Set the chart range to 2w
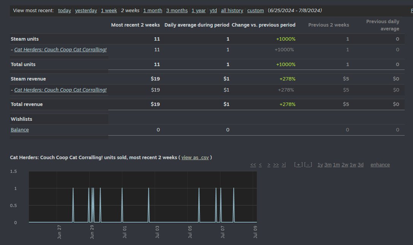413x245 pixels. tap(345, 164)
